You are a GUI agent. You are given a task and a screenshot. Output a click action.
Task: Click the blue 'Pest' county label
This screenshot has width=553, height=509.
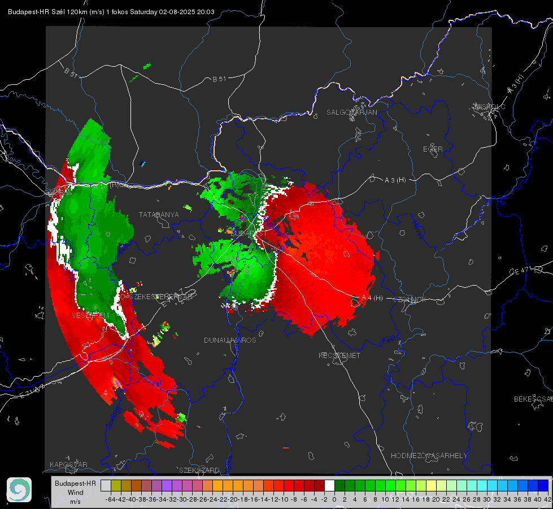tap(389, 340)
